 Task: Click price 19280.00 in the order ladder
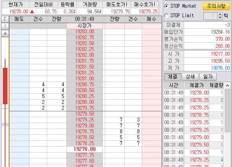84,102
